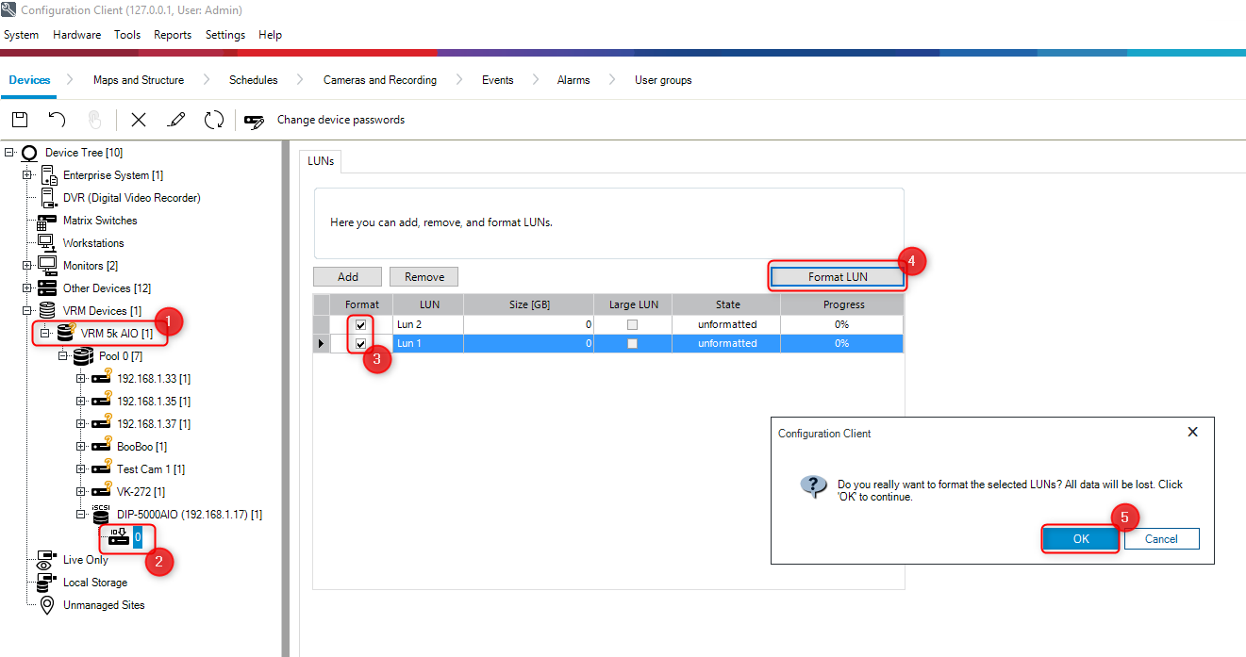Click the Refresh circular arrows icon
The image size is (1246, 657).
point(214,120)
